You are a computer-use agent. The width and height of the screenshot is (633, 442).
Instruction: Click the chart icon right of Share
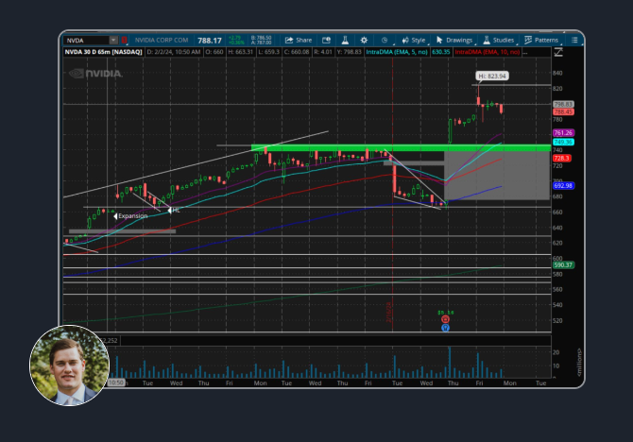[326, 41]
